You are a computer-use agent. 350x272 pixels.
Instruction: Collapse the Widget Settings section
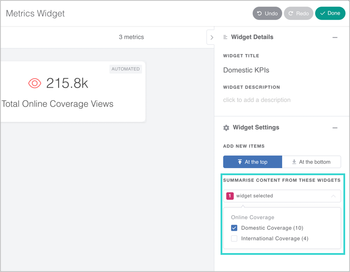335,128
